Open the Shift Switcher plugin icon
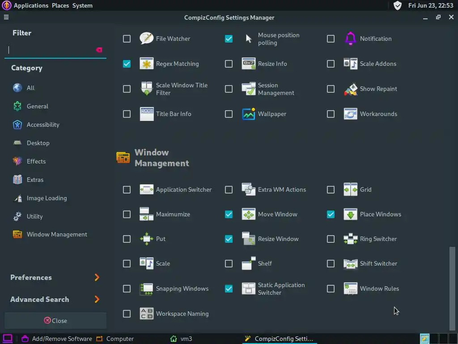Image resolution: width=458 pixels, height=344 pixels. click(x=350, y=263)
